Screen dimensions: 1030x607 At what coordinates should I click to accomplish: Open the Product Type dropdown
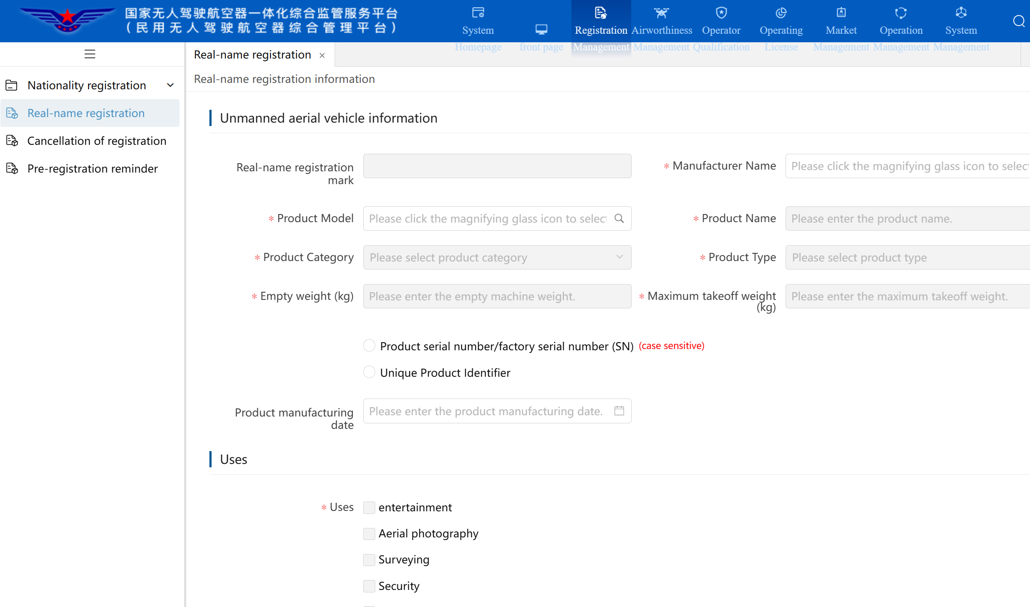click(x=908, y=257)
